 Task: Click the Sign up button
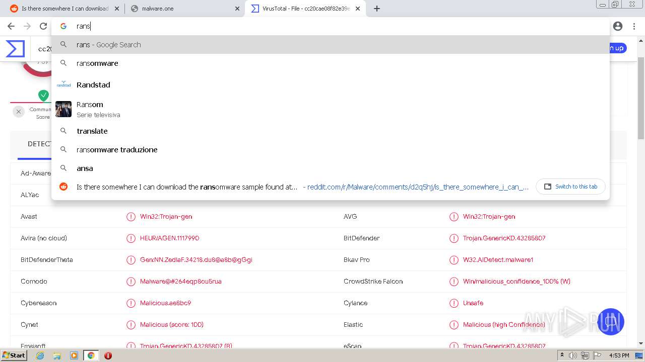pyautogui.click(x=617, y=48)
